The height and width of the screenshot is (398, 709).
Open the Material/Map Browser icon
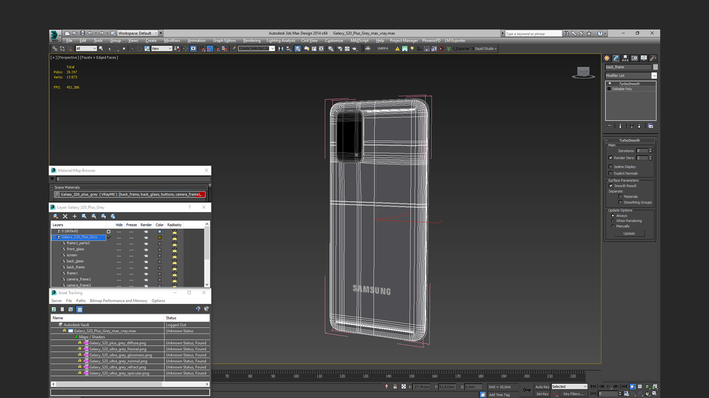(x=54, y=171)
